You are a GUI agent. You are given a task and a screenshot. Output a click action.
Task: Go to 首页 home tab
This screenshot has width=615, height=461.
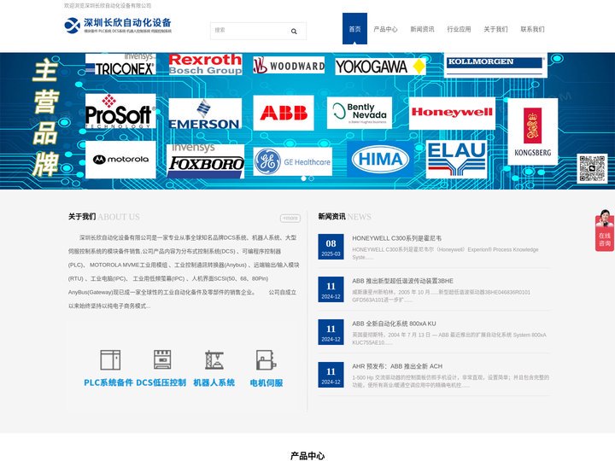pyautogui.click(x=354, y=29)
